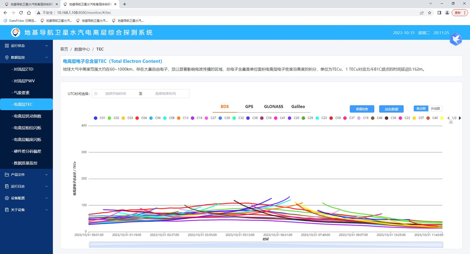Open the browser side panel icon
This screenshot has height=254, width=470.
(x=439, y=13)
